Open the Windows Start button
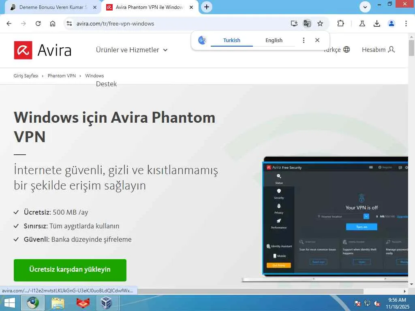415x311 pixels. (x=10, y=303)
